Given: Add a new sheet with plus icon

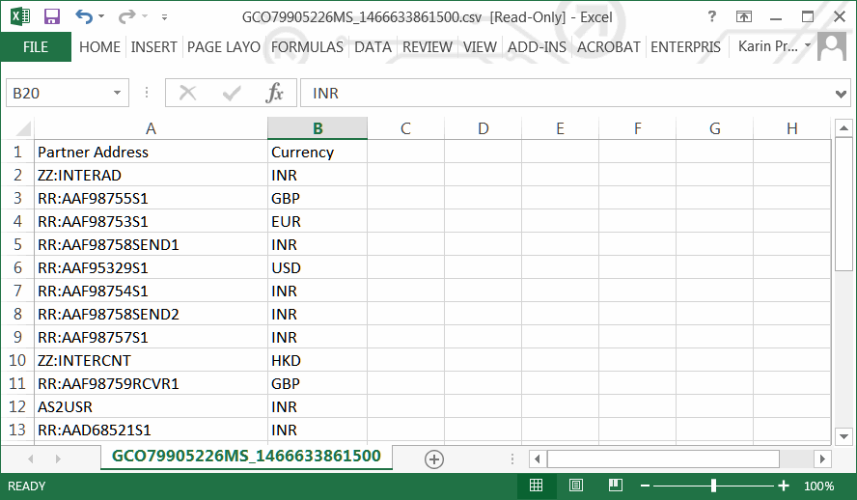Looking at the screenshot, I should coord(434,458).
